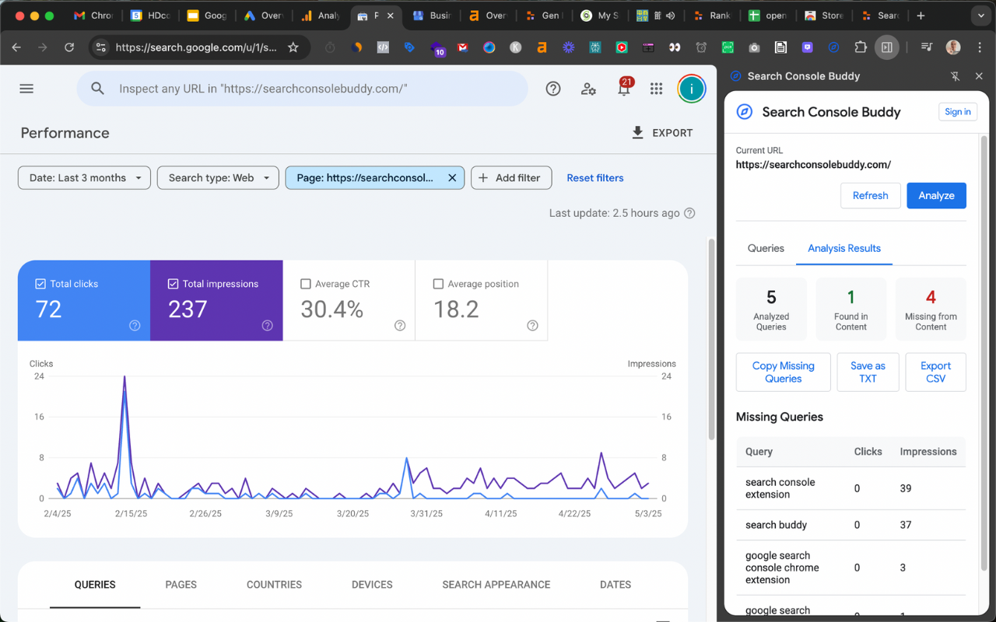Unpin the Search Console Buddy panel
The image size is (996, 622).
(955, 76)
